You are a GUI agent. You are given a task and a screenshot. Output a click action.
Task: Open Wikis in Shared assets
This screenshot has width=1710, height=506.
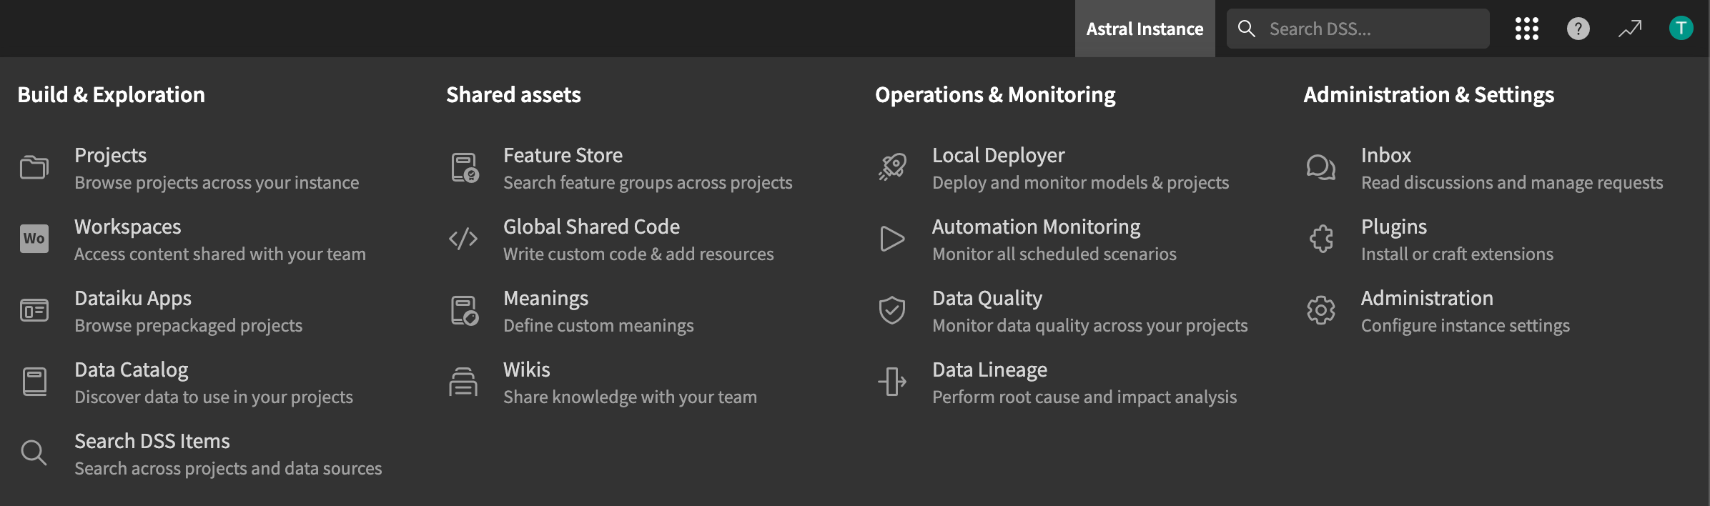pyautogui.click(x=527, y=370)
